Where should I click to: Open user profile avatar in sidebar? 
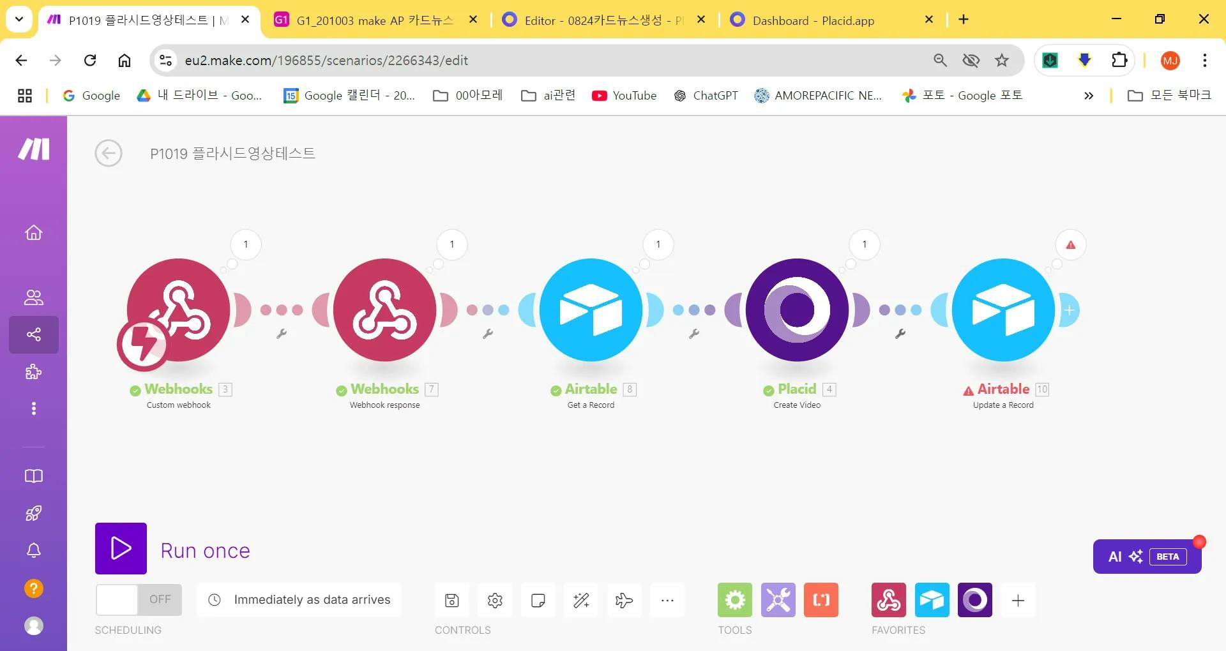[x=34, y=625]
